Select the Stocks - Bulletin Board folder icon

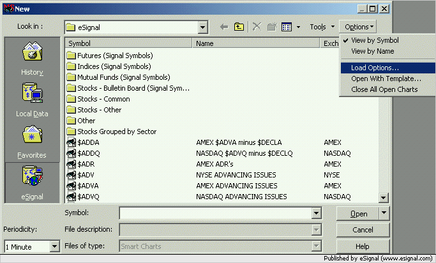click(x=71, y=88)
